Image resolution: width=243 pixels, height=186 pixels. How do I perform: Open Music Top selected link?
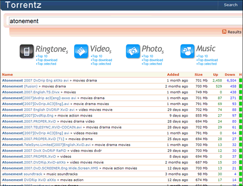pos(207,64)
